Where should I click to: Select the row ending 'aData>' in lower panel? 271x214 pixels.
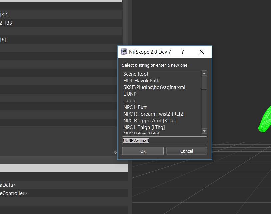[x=64, y=185]
